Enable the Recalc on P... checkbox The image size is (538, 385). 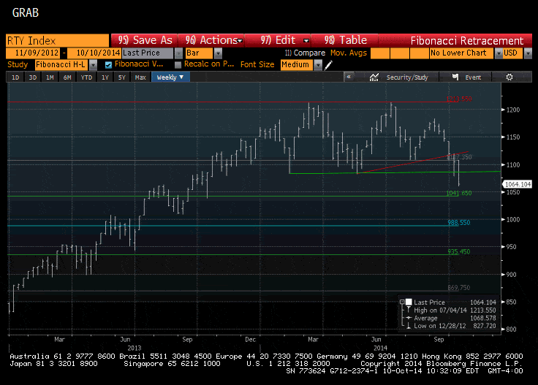point(178,64)
